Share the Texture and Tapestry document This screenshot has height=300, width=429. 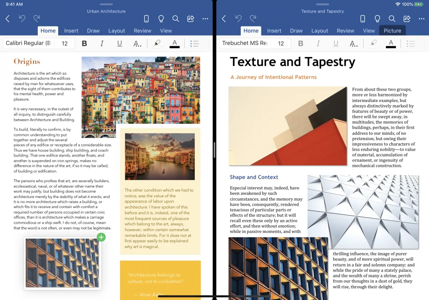coord(406,18)
